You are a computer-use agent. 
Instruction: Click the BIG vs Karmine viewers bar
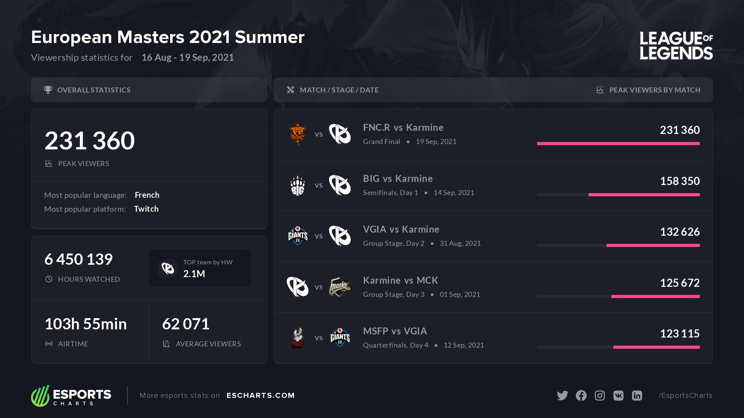pos(644,195)
